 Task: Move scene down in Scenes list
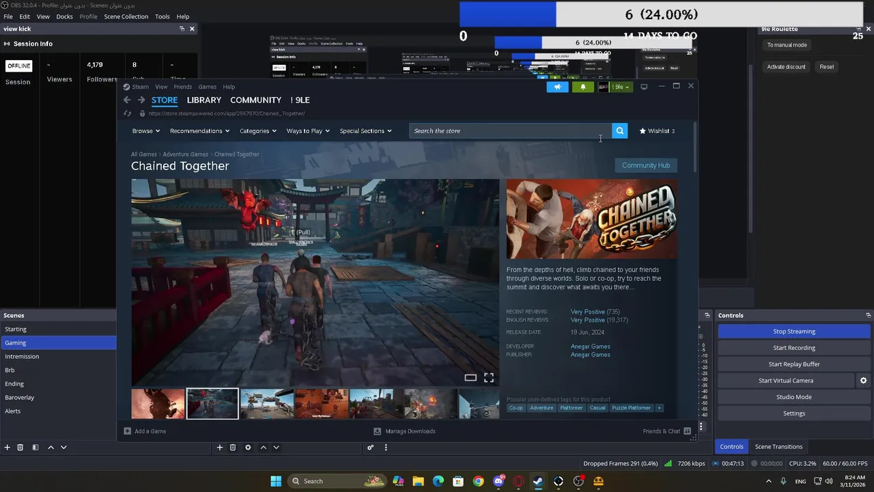pyautogui.click(x=64, y=447)
